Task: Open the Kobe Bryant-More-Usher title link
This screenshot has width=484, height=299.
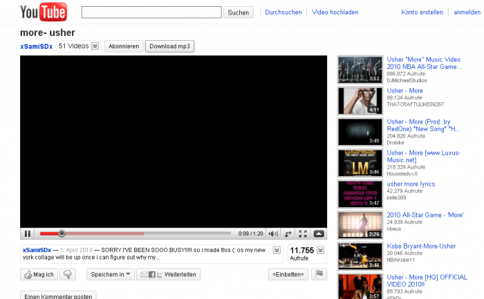Action: pos(421,247)
